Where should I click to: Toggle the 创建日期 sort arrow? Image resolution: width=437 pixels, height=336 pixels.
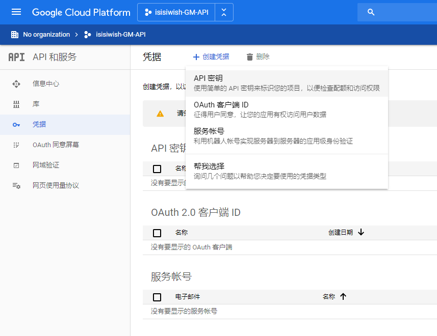pos(361,232)
